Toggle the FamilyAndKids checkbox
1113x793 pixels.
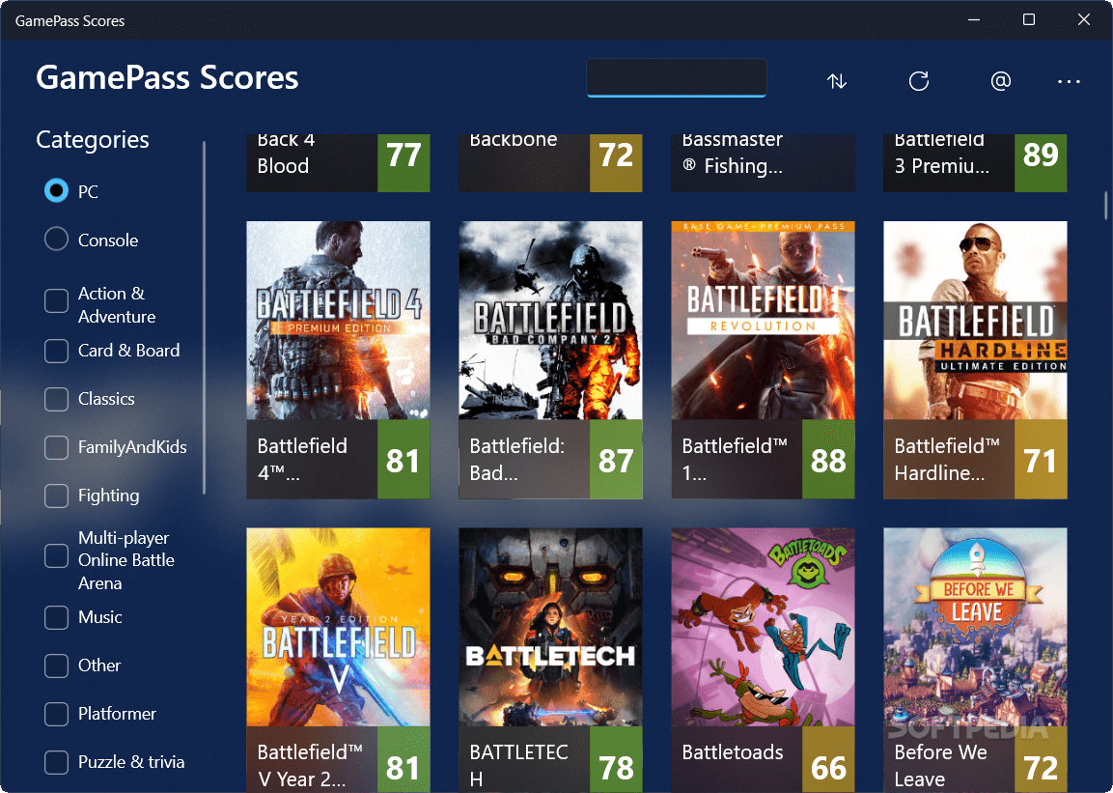click(x=56, y=447)
